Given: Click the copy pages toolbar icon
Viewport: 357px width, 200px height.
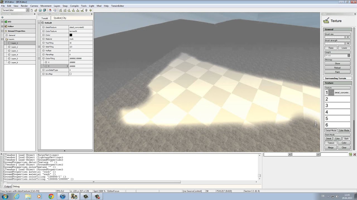Looking at the screenshot, I should pos(54,10).
